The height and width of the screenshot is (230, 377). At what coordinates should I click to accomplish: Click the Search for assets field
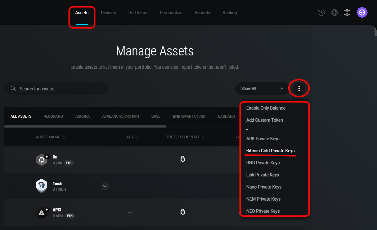click(56, 89)
